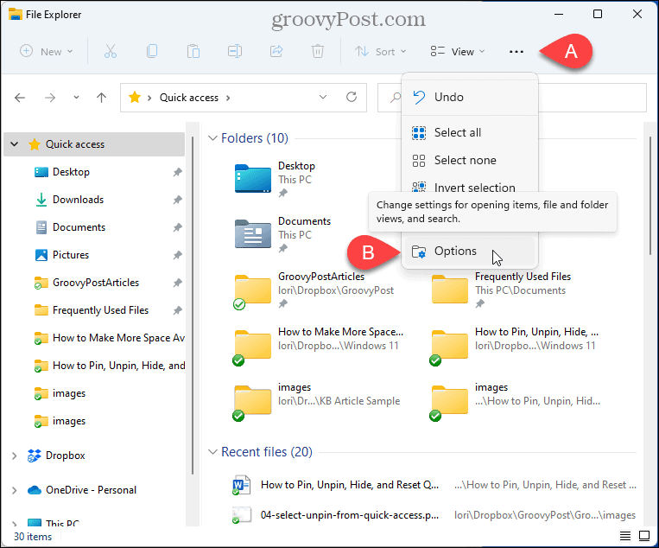The image size is (659, 548).
Task: Select Downloads in navigation pane
Action: click(79, 200)
